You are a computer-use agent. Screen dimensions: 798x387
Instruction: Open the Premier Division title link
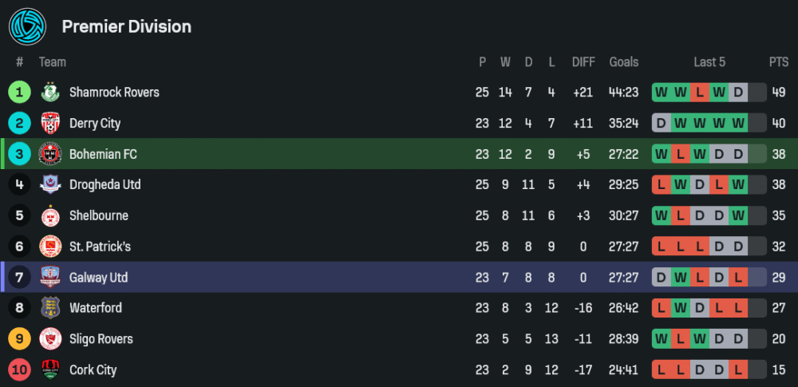click(127, 26)
